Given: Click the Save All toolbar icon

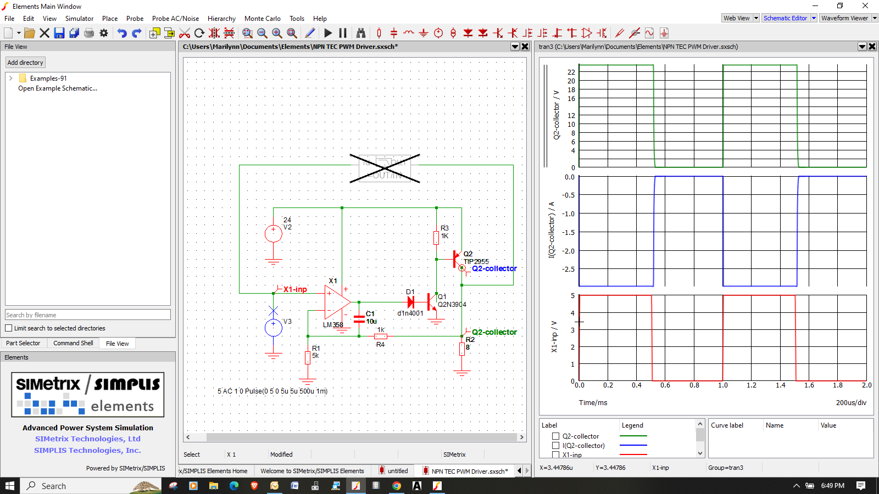Looking at the screenshot, I should tap(74, 33).
